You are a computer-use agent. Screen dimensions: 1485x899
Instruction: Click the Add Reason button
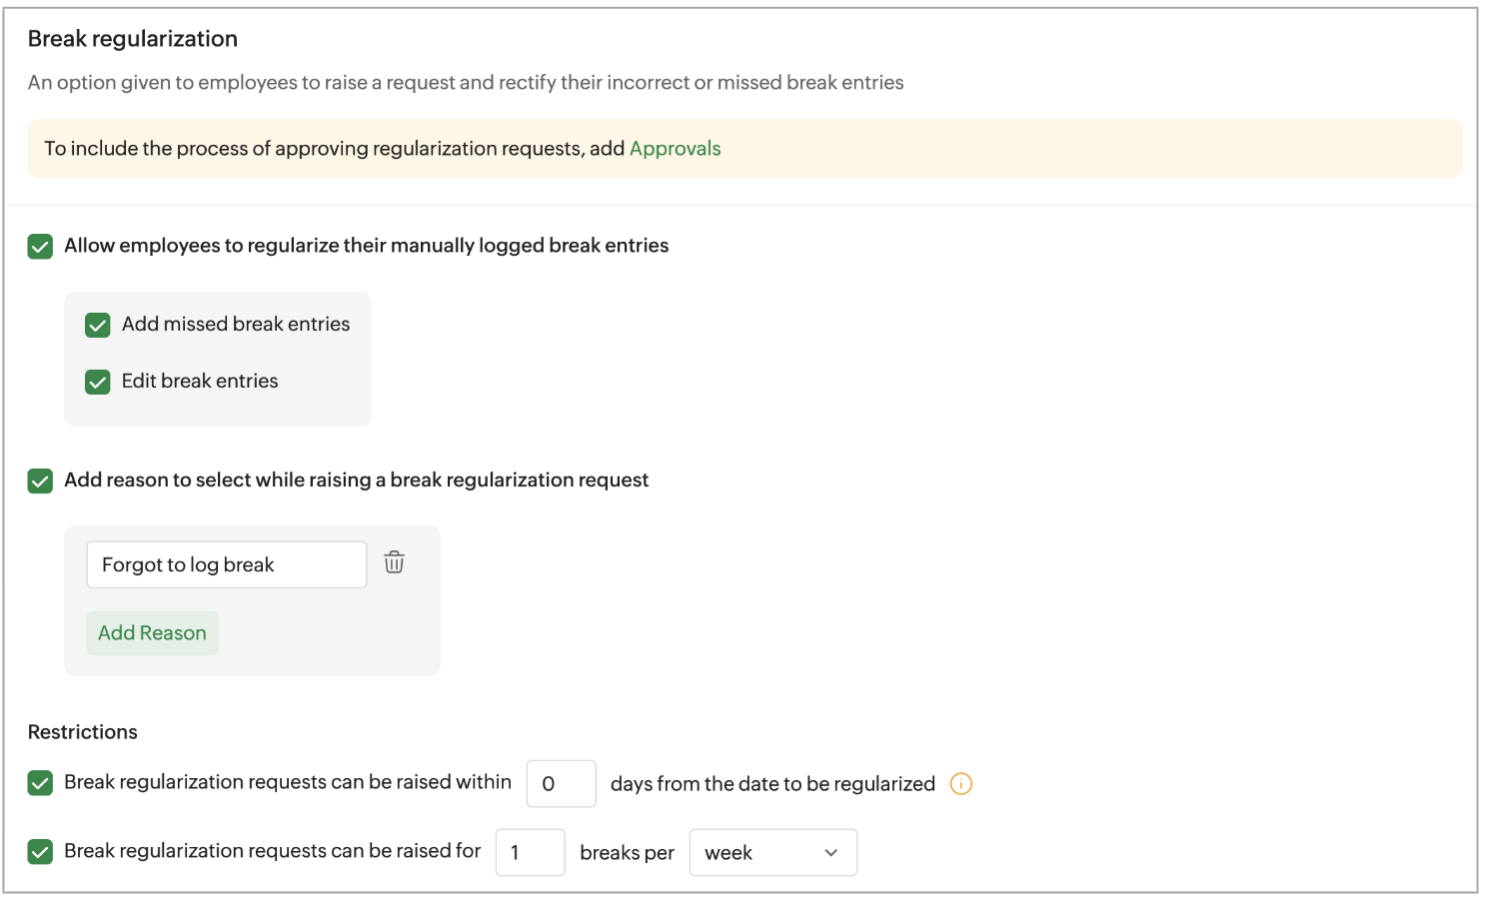click(152, 633)
